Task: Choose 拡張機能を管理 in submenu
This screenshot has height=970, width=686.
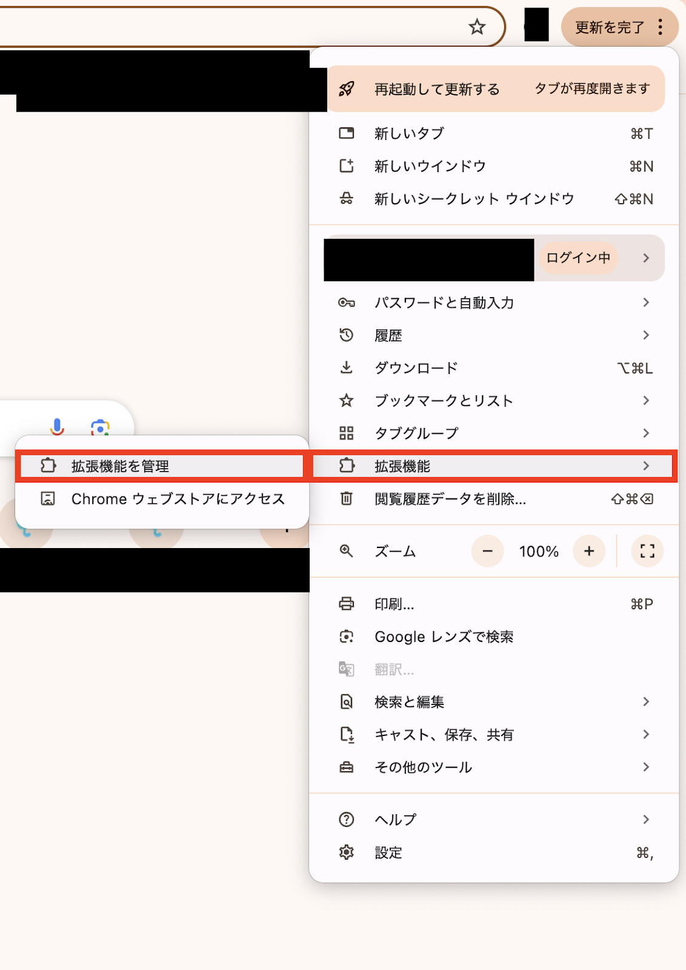Action: tap(162, 466)
